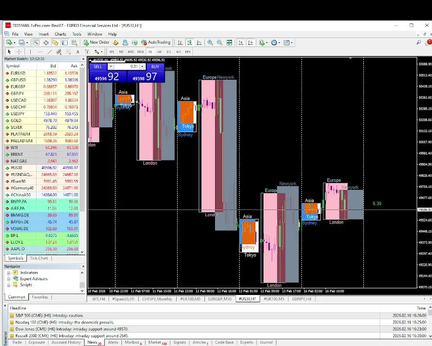Toggle the Market Watch panel icon
432x346 pixels.
[x=36, y=42]
